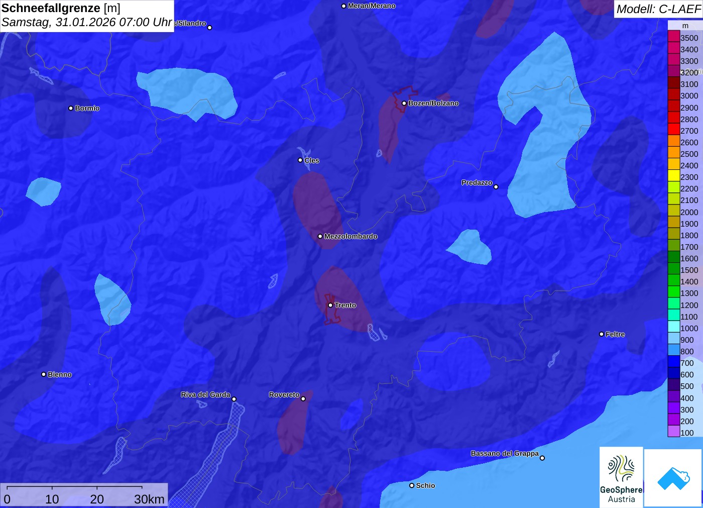The image size is (703, 508).
Task: Pick the 1600 dark green legend swatch
Action: [674, 257]
